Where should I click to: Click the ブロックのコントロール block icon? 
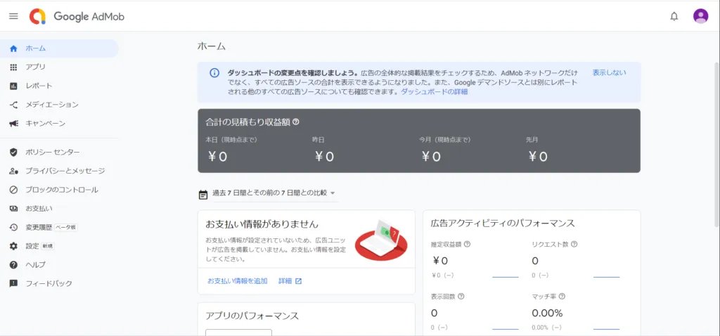[x=13, y=190]
